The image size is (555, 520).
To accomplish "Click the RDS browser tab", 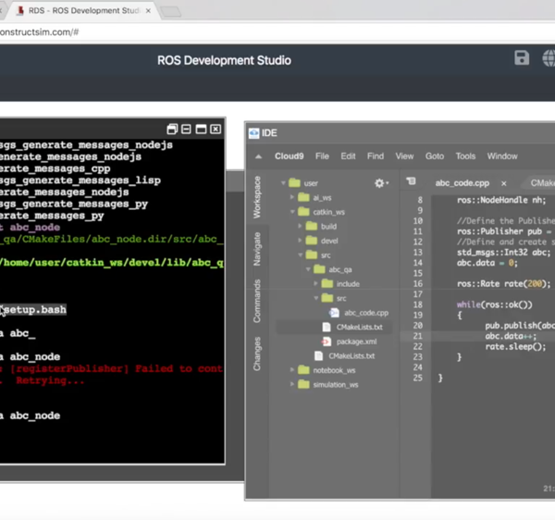I will (x=84, y=10).
